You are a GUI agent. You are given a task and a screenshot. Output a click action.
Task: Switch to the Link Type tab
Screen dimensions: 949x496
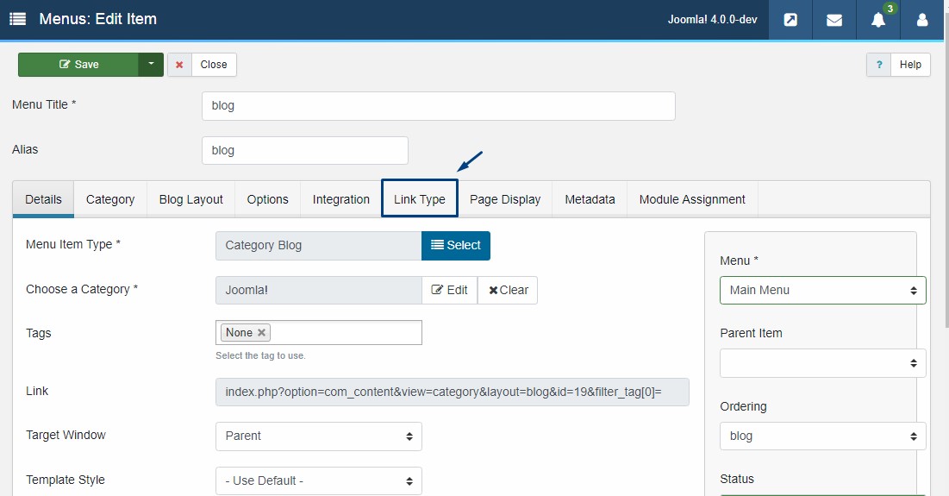[420, 198]
